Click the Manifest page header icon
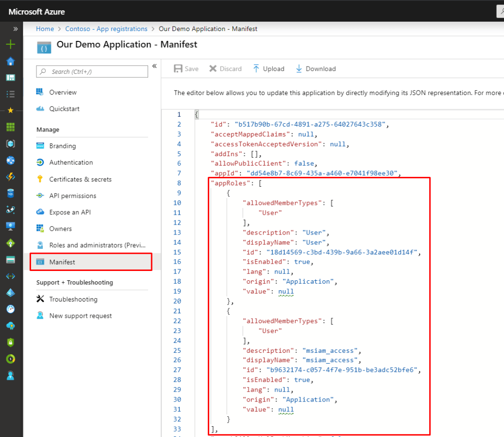This screenshot has width=504, height=437. coord(44,47)
